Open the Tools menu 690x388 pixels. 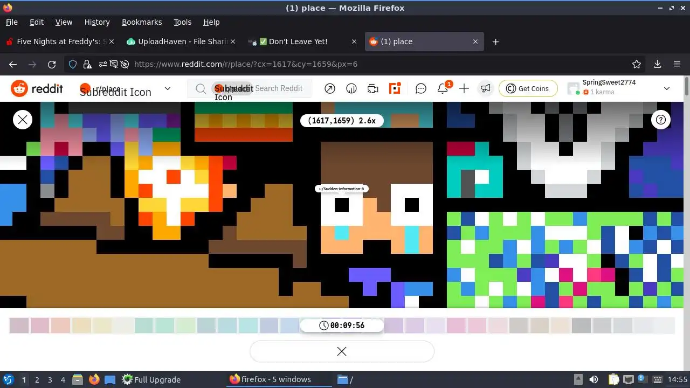(x=183, y=22)
